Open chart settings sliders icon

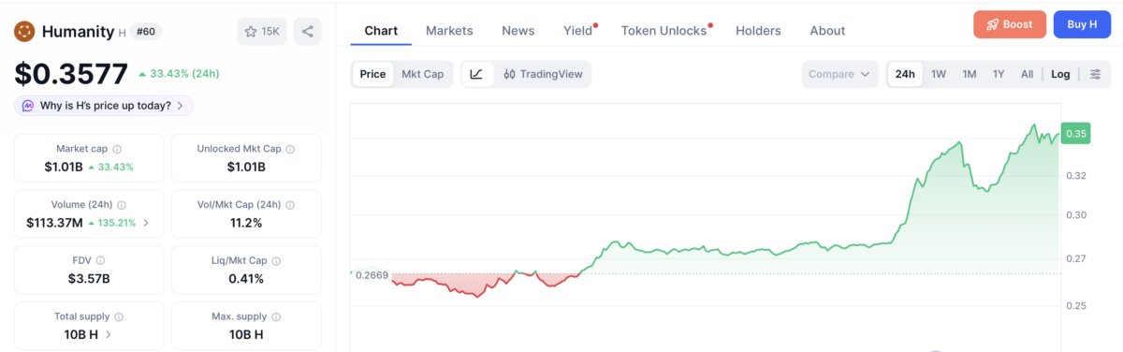1095,74
